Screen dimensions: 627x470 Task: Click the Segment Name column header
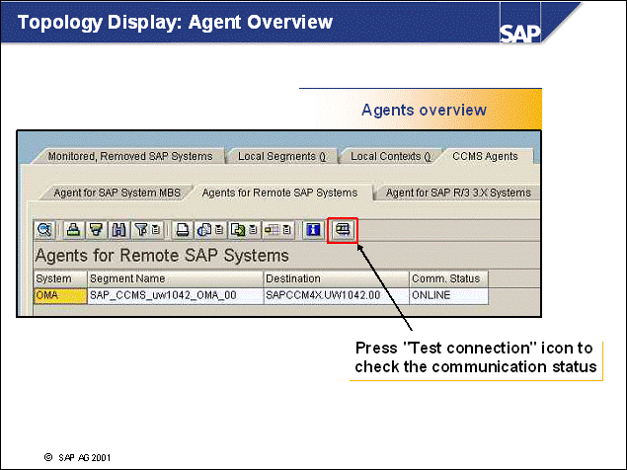(175, 279)
